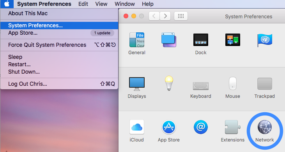The width and height of the screenshot is (285, 152).
Task: Select Sleep from the Apple menu
Action: coord(59,57)
